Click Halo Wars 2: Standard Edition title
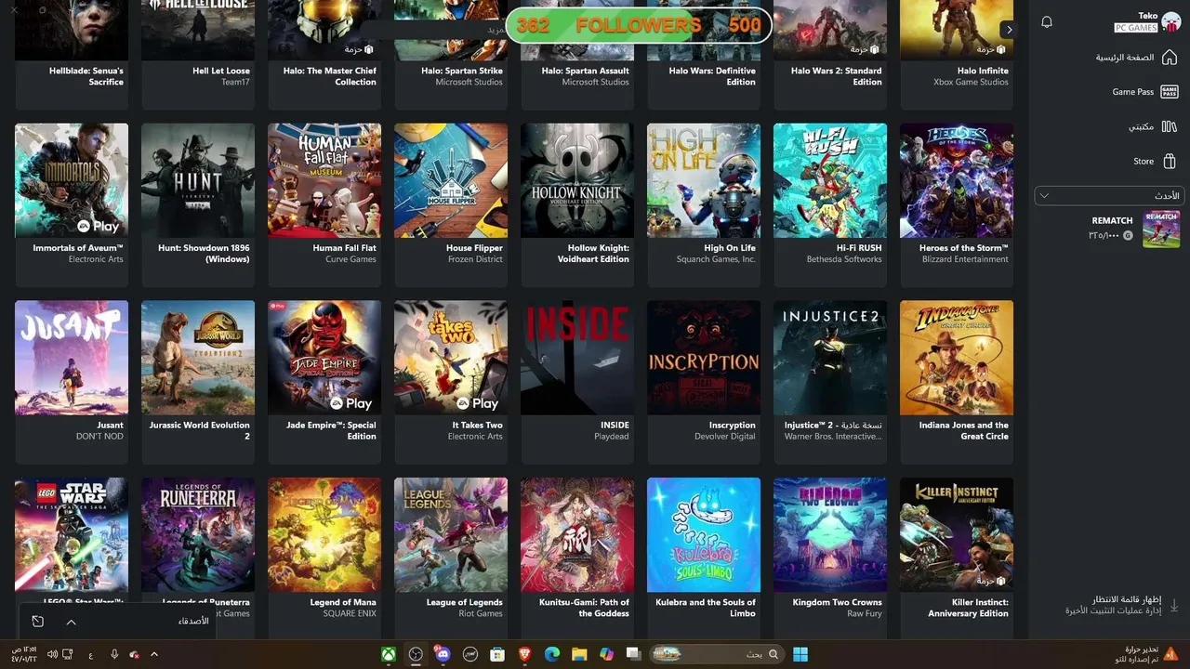1190x669 pixels. tap(837, 76)
